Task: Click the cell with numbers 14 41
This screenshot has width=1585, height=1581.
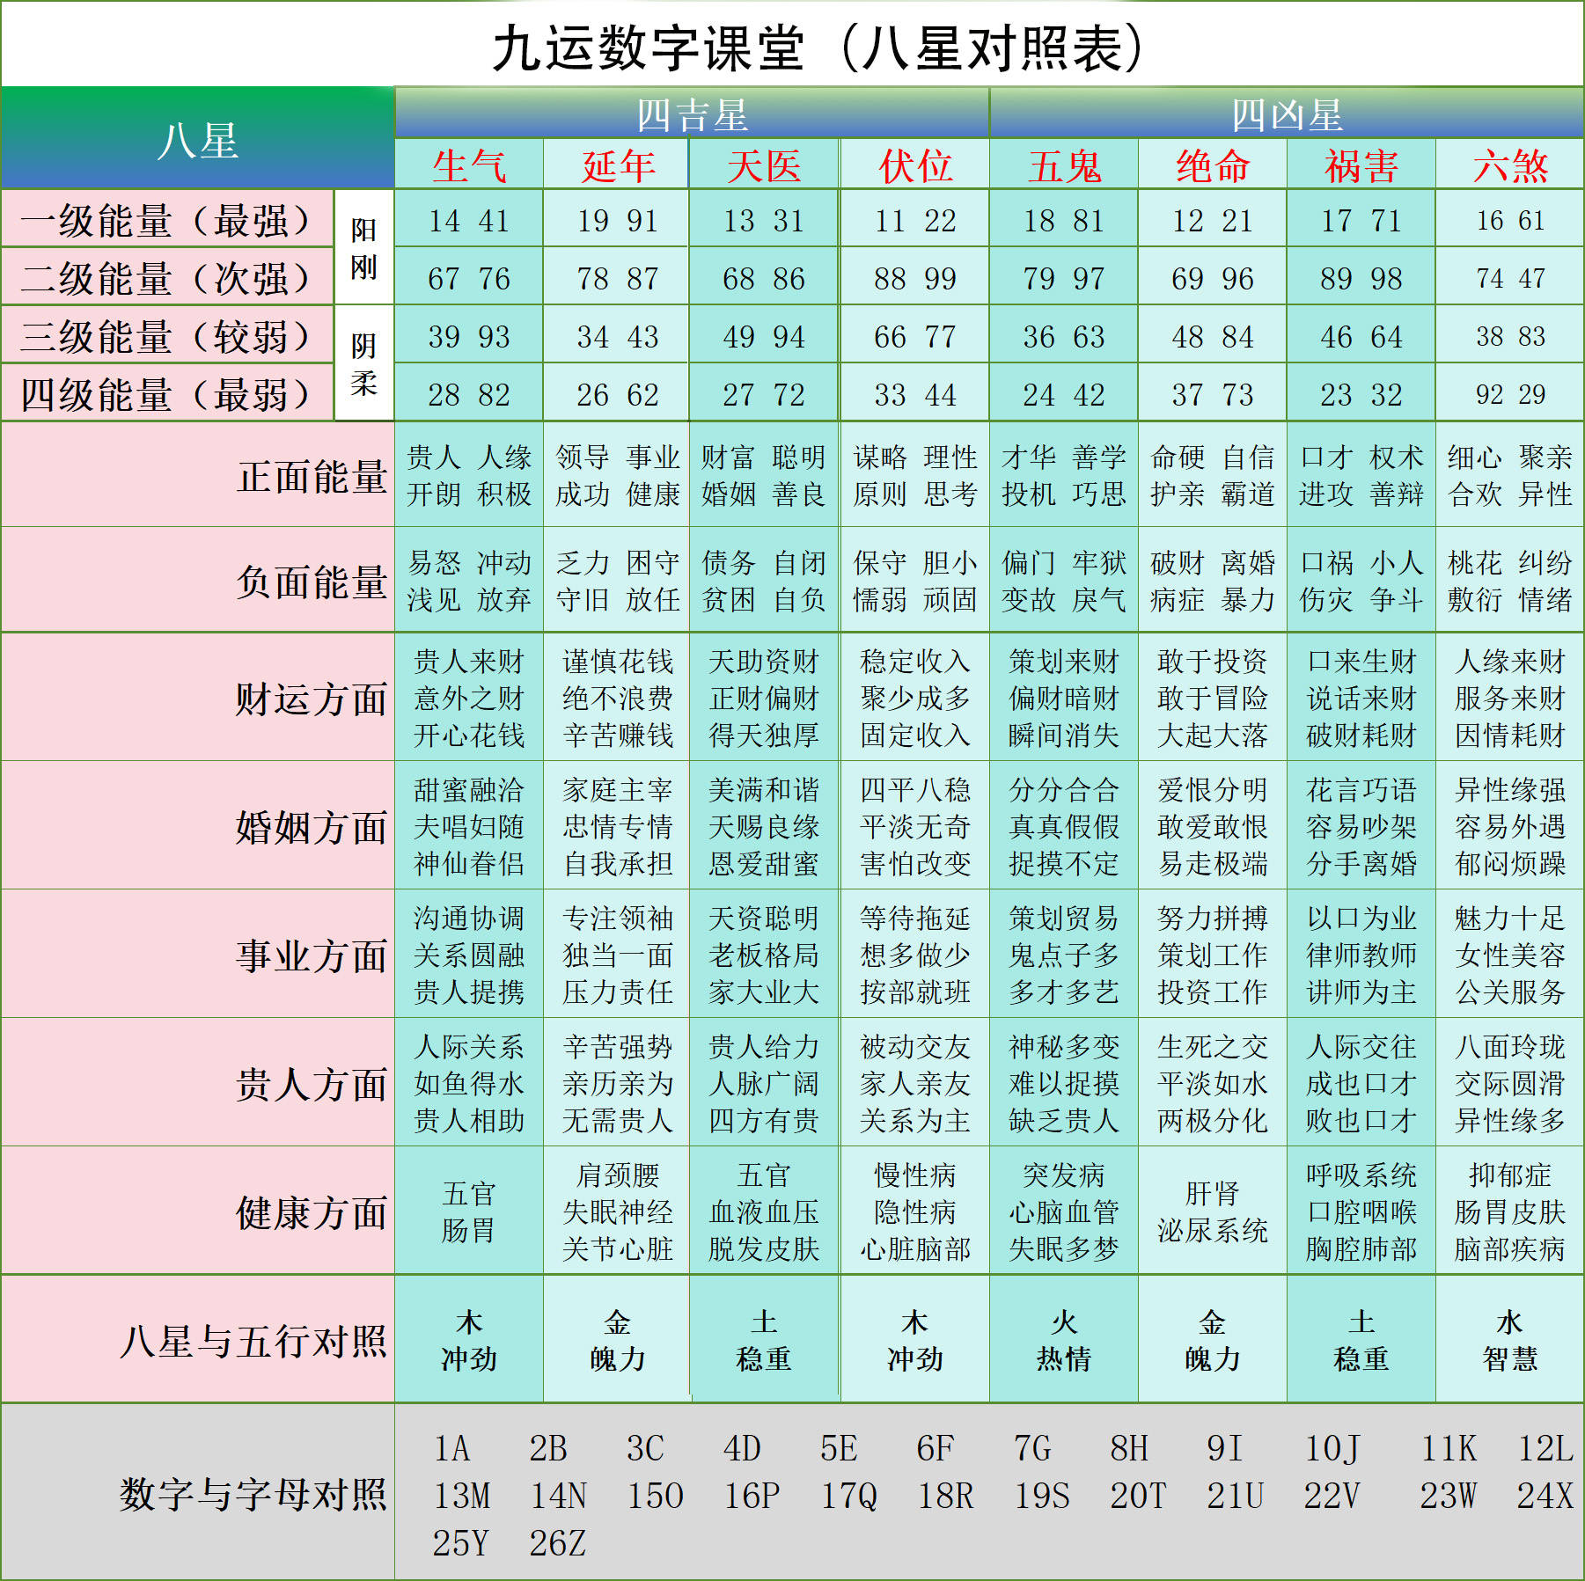Action: coord(469,219)
